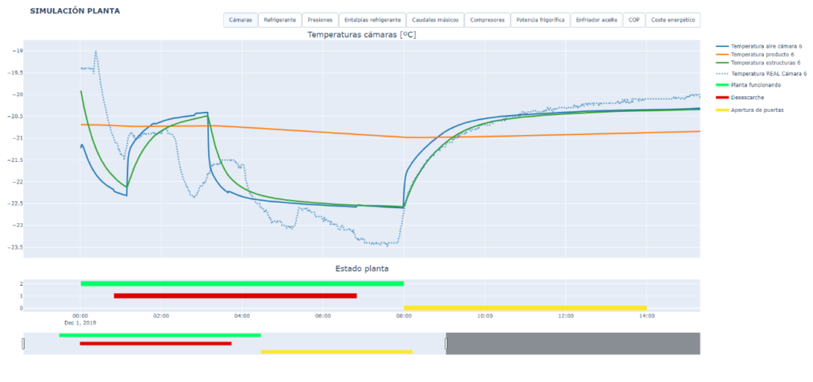Click the red Desescarche bar in Estado planta
The height and width of the screenshot is (382, 813).
235,295
